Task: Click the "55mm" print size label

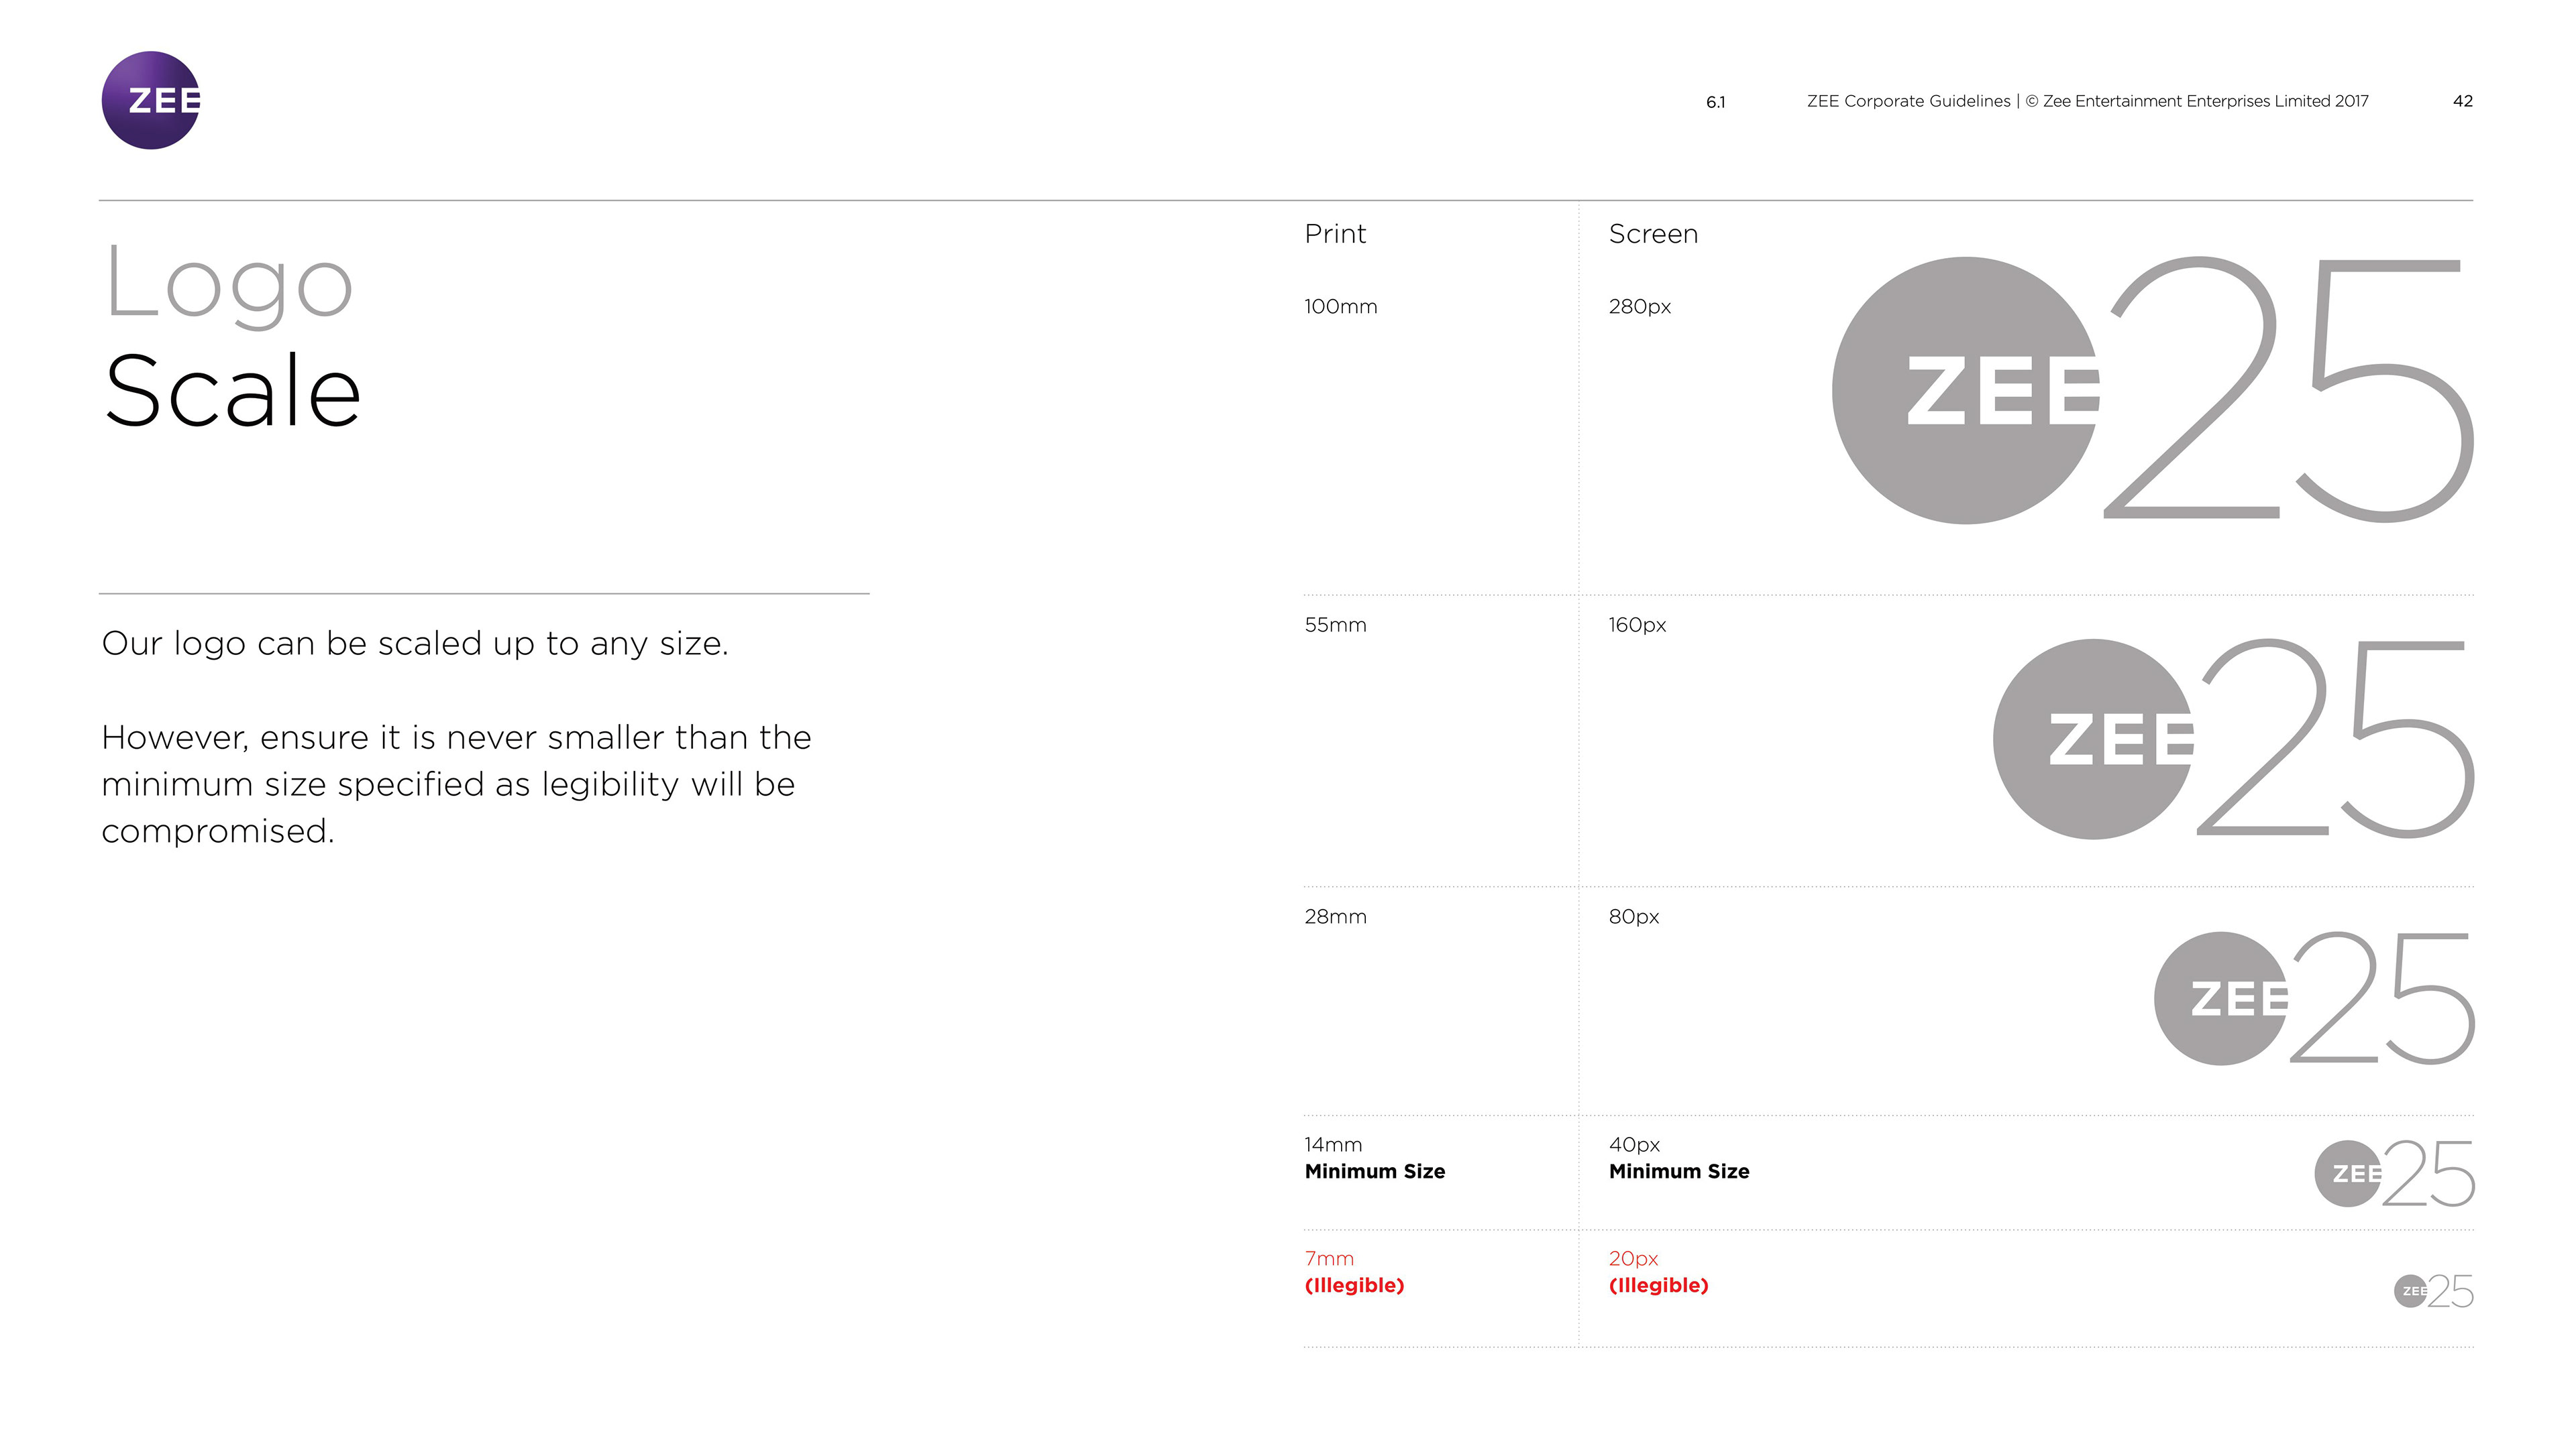Action: [1334, 625]
